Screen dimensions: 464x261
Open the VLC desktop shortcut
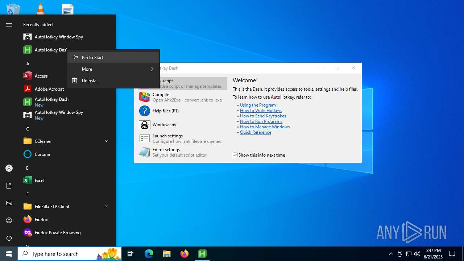41,9
